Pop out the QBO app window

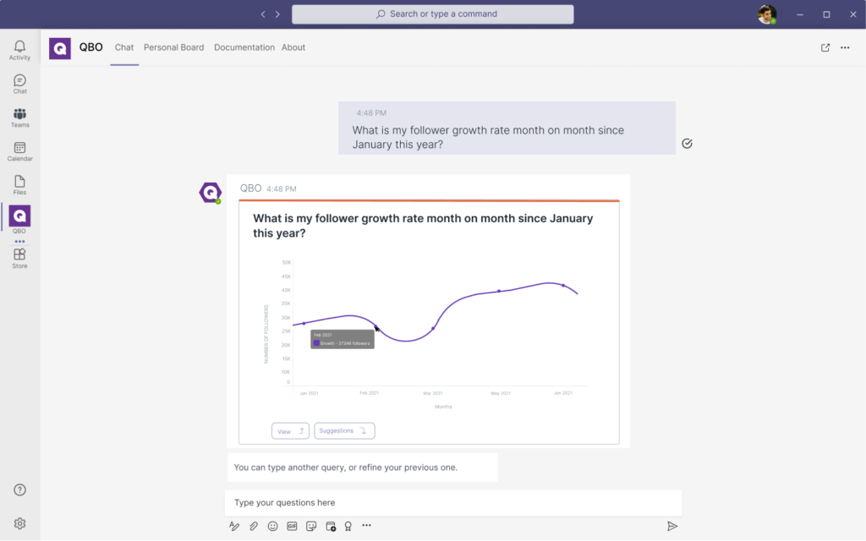click(x=825, y=47)
